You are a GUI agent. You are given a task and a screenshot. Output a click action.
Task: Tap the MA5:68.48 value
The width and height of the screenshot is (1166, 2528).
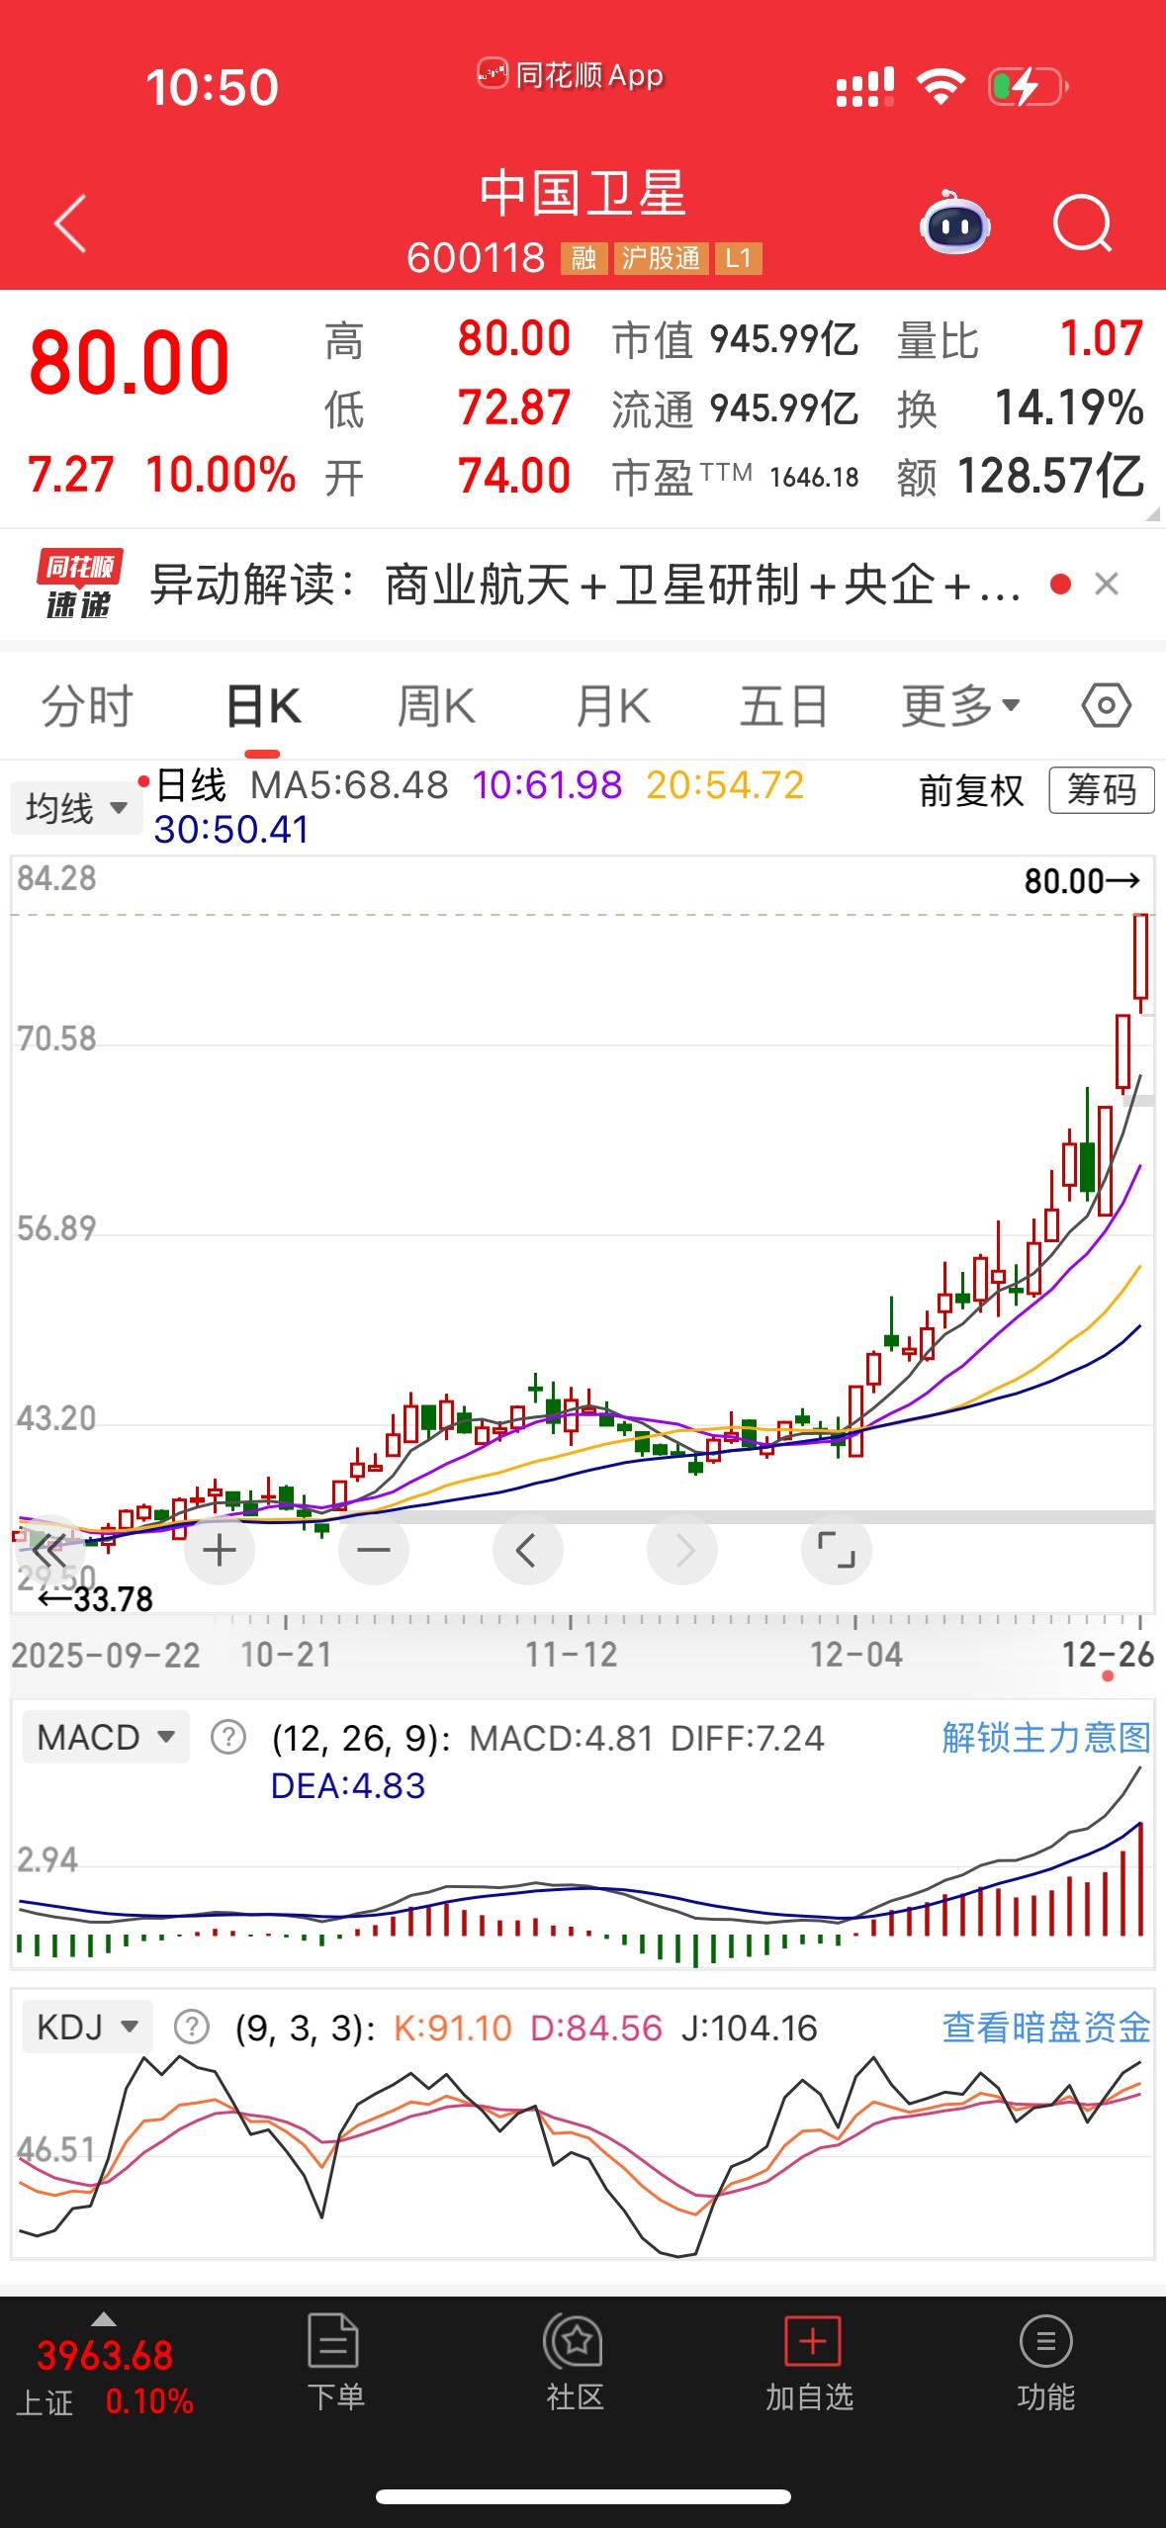click(x=349, y=785)
